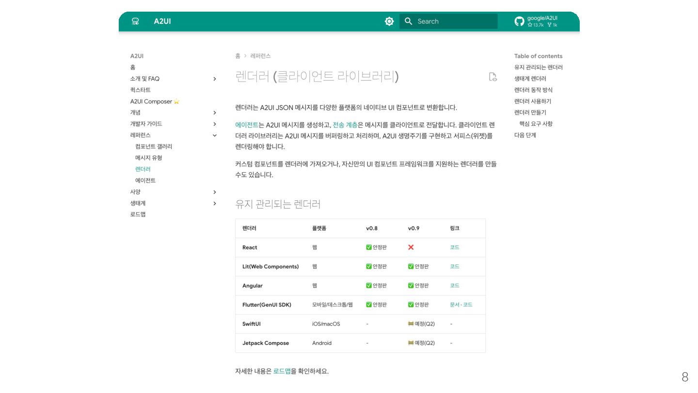Expand the 소개 및 FAQ section
Viewport: 698px width, 393px height.
click(x=215, y=79)
